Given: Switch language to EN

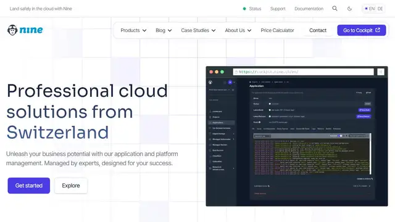Looking at the screenshot, I should pyautogui.click(x=370, y=9).
